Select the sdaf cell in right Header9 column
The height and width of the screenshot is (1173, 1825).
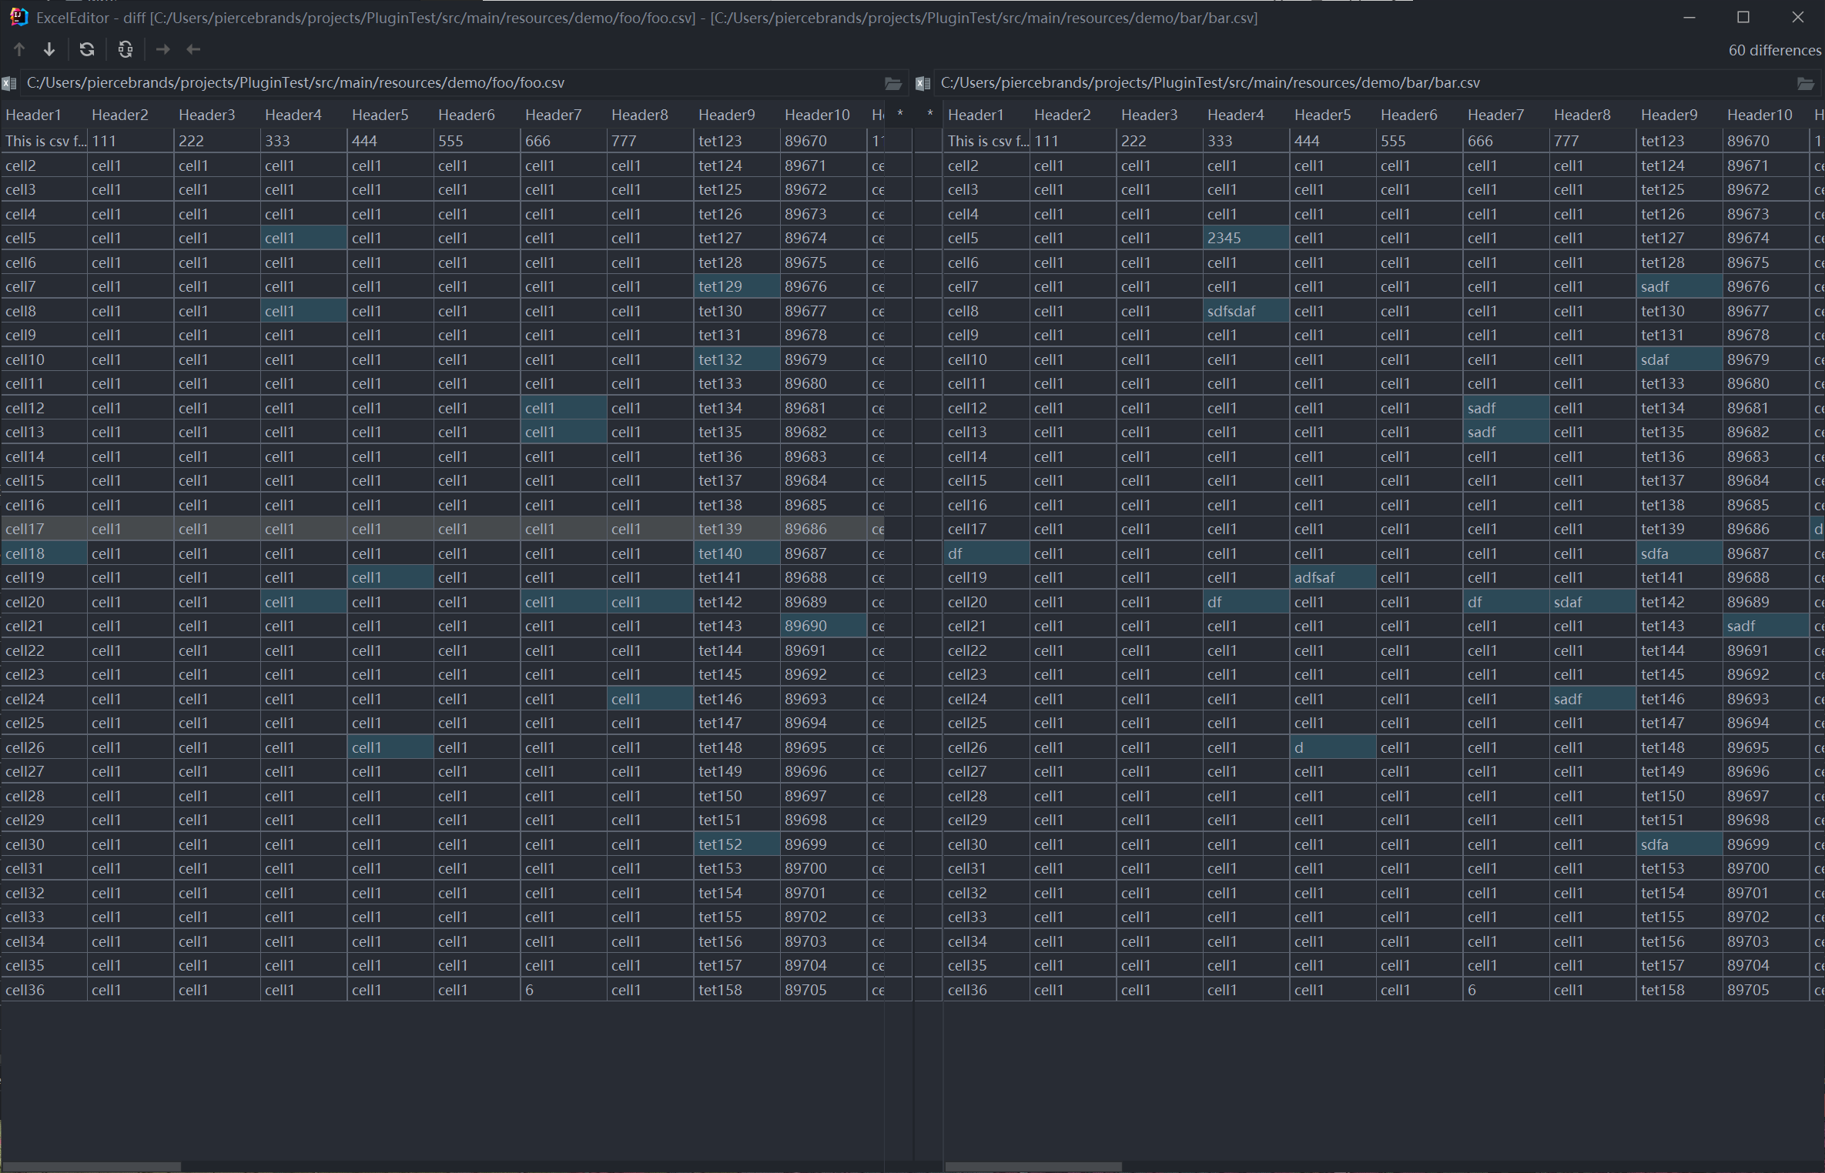[x=1679, y=359]
